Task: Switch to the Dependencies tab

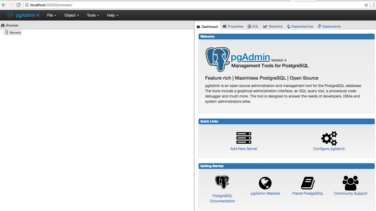Action: click(300, 26)
